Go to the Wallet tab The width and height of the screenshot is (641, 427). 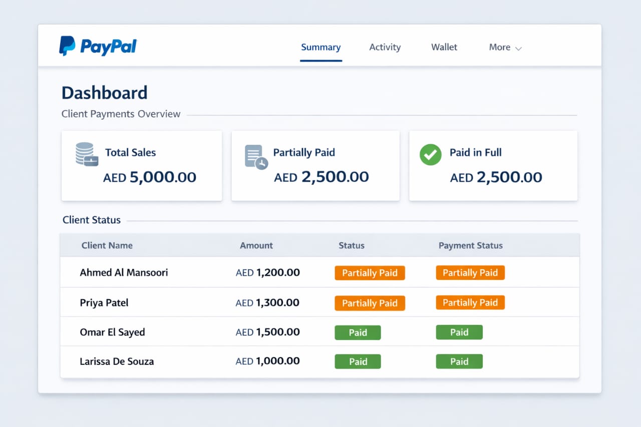(444, 48)
